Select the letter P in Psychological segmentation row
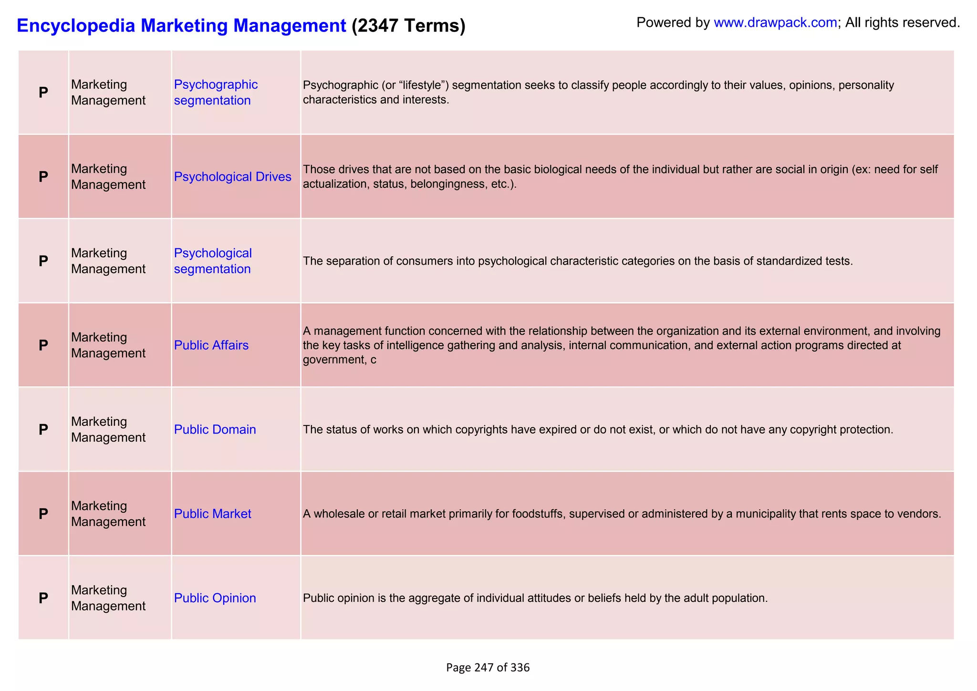Image resolution: width=977 pixels, height=691 pixels. [x=43, y=261]
